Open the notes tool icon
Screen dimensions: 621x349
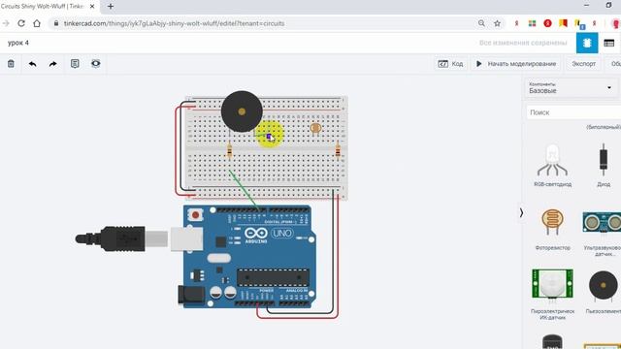(75, 64)
